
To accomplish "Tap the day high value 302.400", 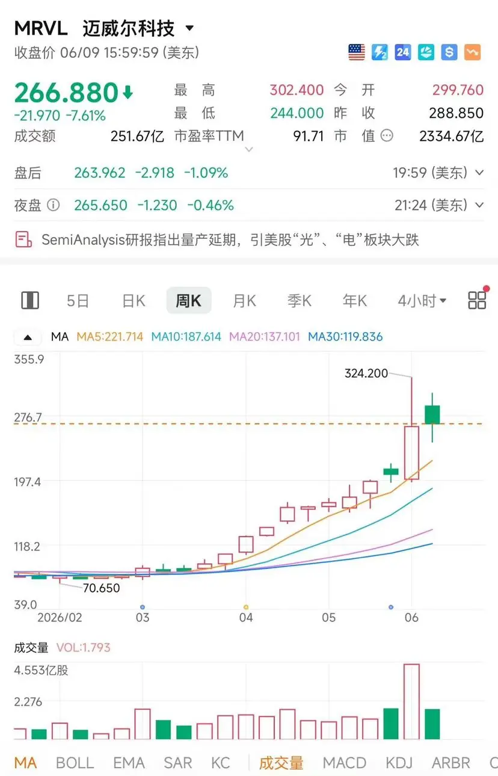I will [x=297, y=90].
